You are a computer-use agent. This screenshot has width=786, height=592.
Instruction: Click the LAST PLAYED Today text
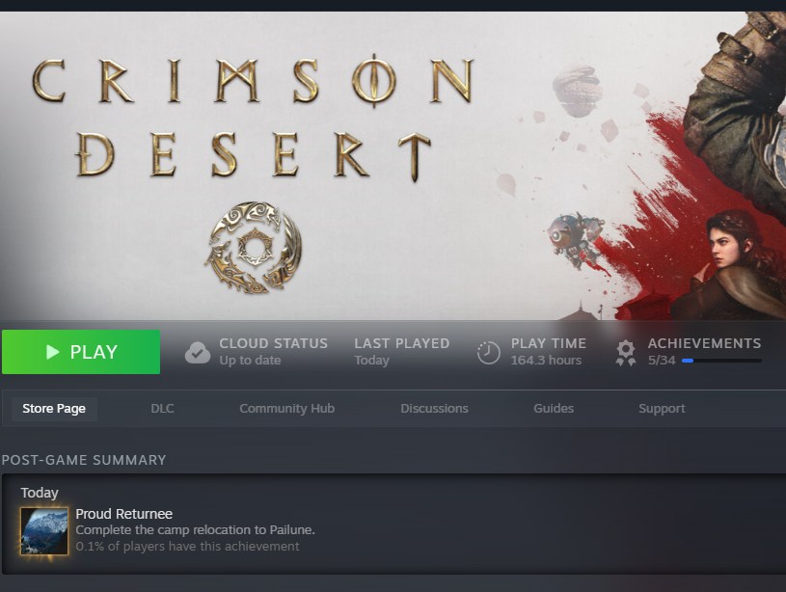coord(401,351)
